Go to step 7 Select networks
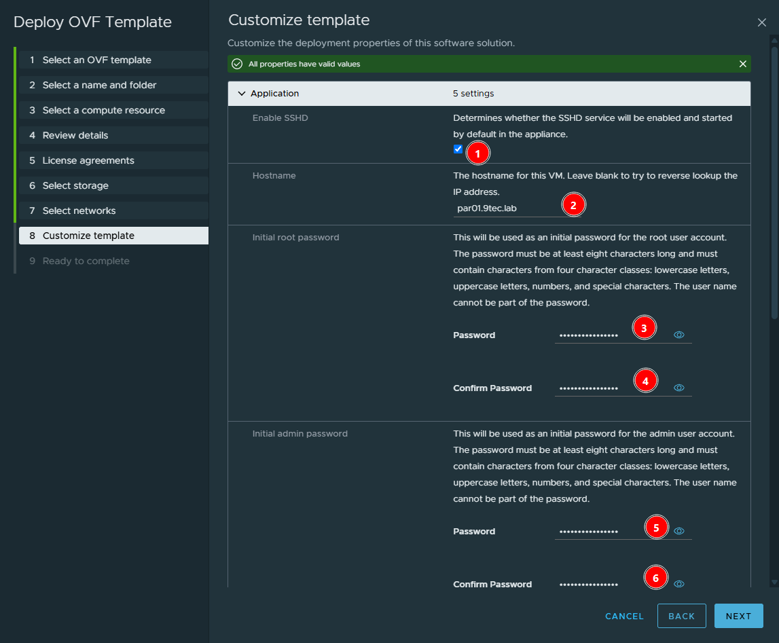 [113, 210]
